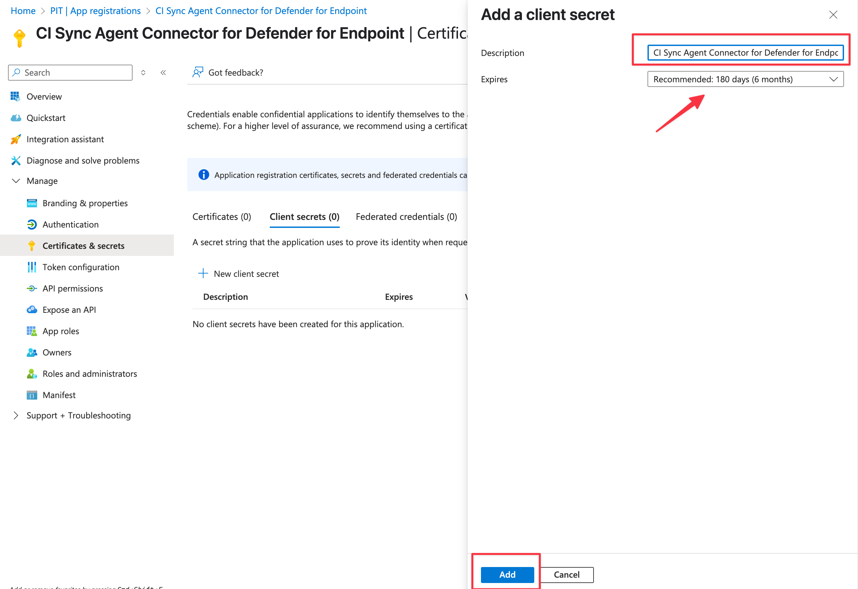Image resolution: width=858 pixels, height=589 pixels.
Task: Click the sidebar Search field
Action: (70, 72)
